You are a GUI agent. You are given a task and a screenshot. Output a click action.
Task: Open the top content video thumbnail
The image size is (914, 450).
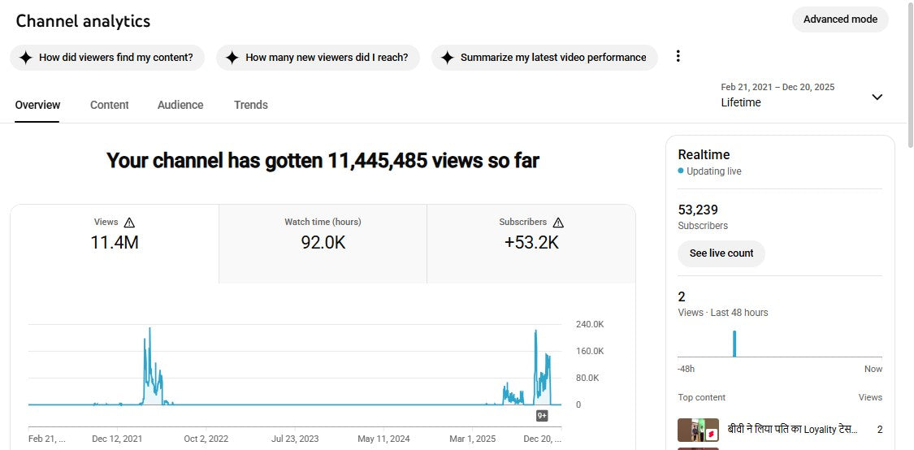pos(698,430)
